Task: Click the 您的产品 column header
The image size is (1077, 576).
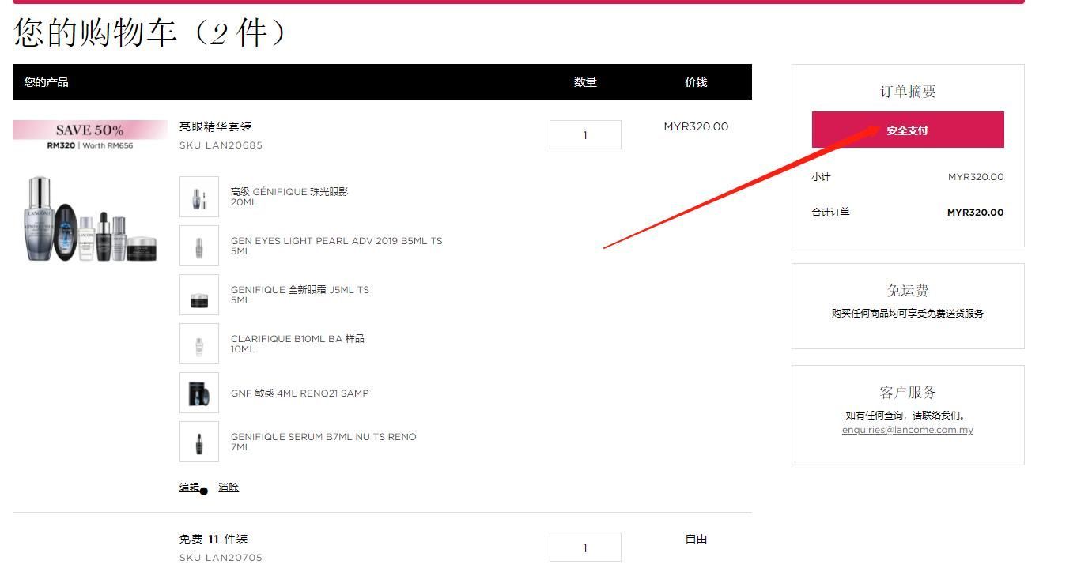Action: coord(46,82)
